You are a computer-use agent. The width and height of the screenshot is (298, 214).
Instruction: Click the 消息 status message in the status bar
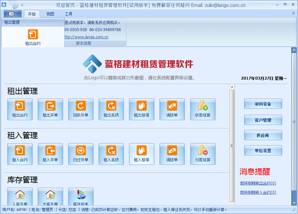tap(154, 210)
